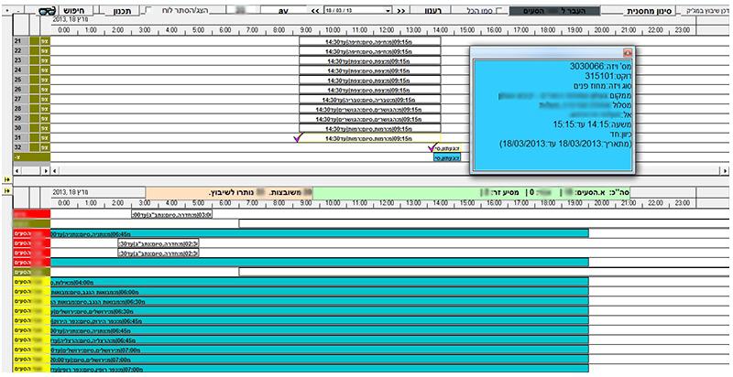This screenshot has height=377, width=733.
Task: Select row 21 trip bar 09:15 to 14:30
Action: click(x=370, y=41)
